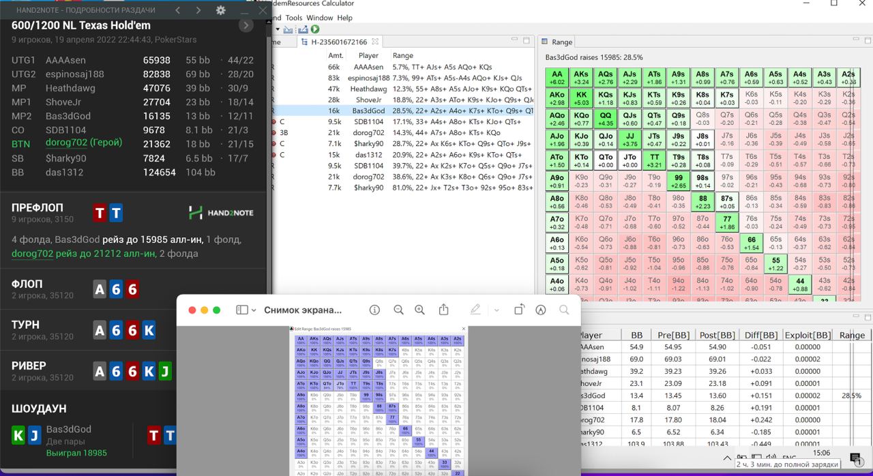The height and width of the screenshot is (476, 873).
Task: Click system clock 15:06
Action: pos(821,453)
